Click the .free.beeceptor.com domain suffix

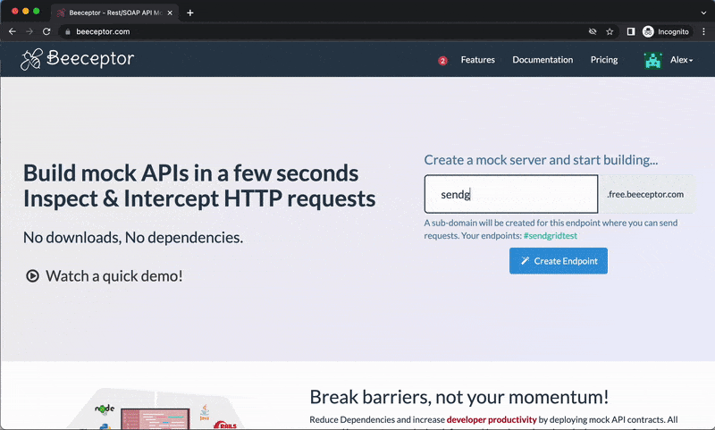coord(645,194)
